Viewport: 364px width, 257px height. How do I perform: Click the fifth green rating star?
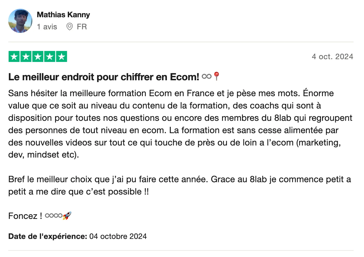pos(62,56)
